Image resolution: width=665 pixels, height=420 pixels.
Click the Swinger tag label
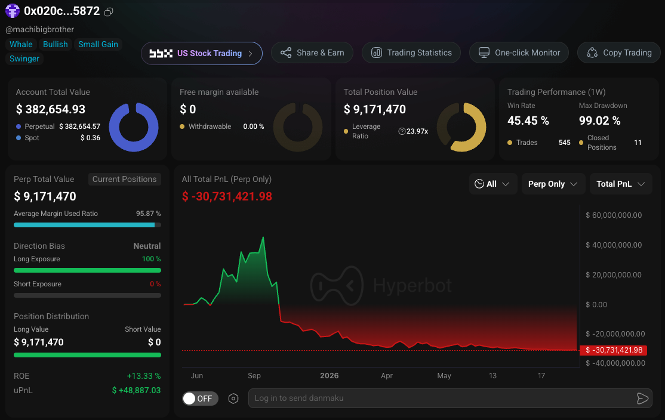tap(24, 58)
